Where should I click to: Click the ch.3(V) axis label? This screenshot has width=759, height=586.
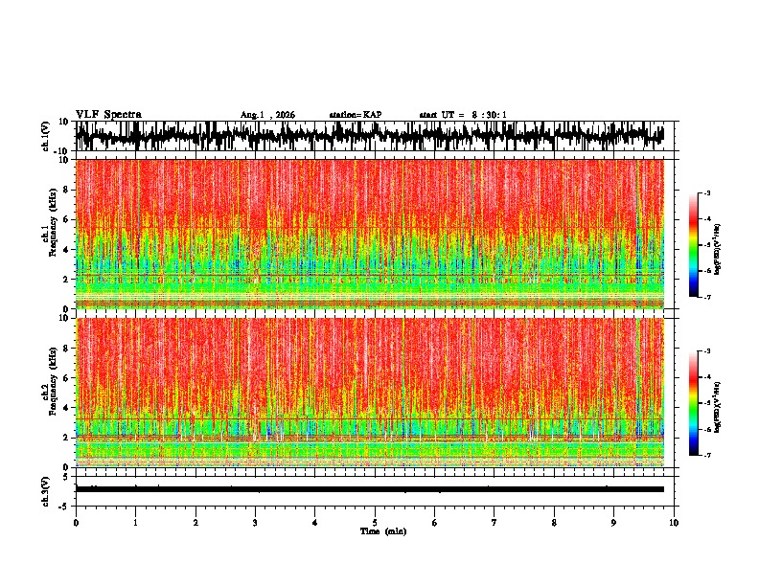coord(46,491)
